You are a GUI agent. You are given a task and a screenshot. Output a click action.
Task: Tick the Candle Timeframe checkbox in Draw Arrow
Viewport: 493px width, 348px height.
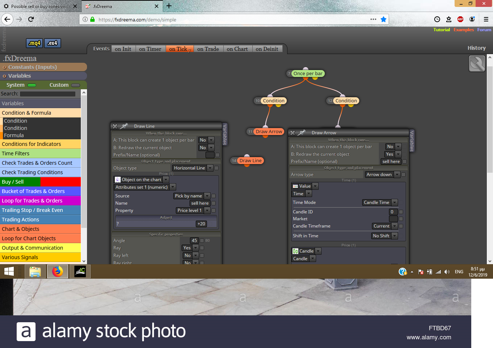[x=401, y=226]
